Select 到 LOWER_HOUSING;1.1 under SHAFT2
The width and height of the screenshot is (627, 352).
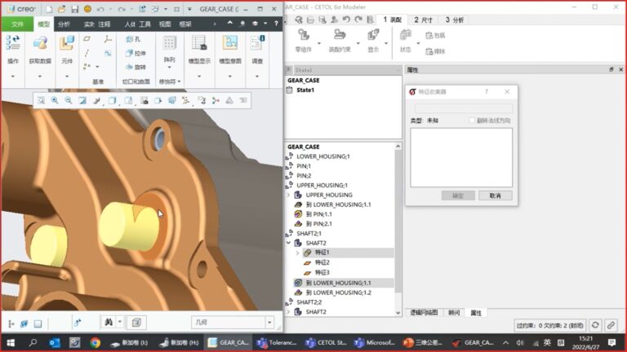(338, 283)
